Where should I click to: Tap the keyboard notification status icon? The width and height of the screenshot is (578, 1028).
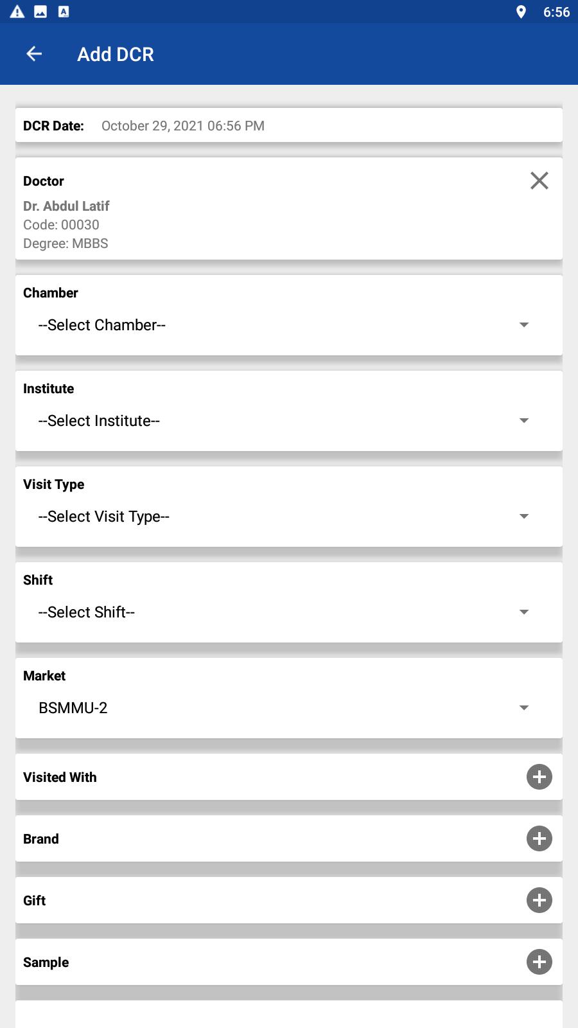[64, 12]
